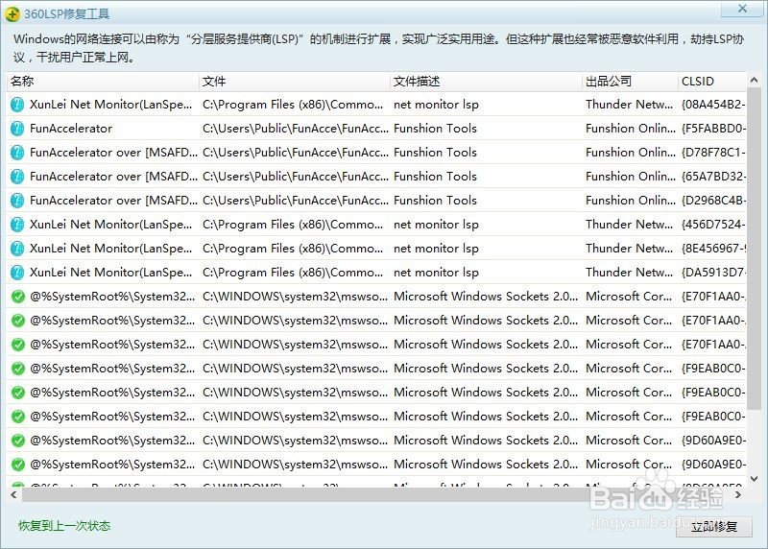Select the CLSID cell {65A7BD32-

point(713,177)
